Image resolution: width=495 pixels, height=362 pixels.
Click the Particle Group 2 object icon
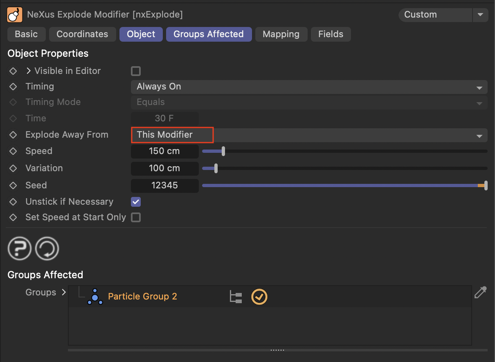tap(95, 297)
